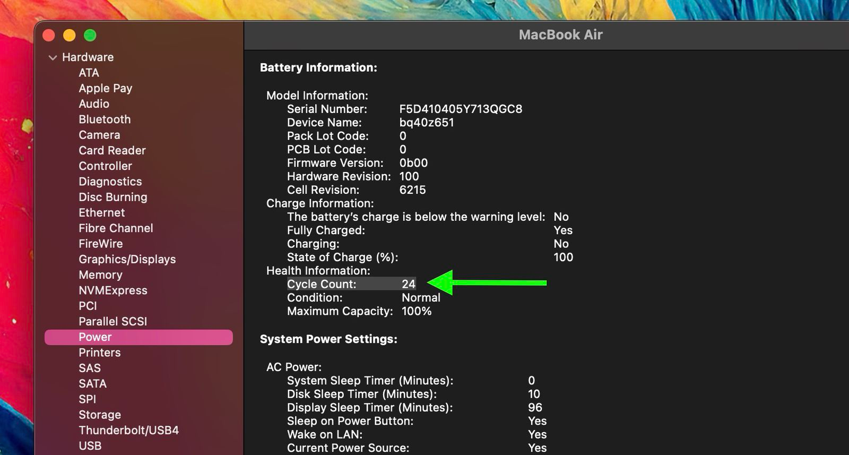Click the System Power Settings heading
849x455 pixels.
click(328, 339)
